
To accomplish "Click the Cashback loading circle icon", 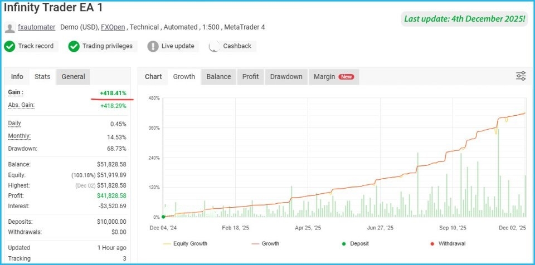I will 214,46.
